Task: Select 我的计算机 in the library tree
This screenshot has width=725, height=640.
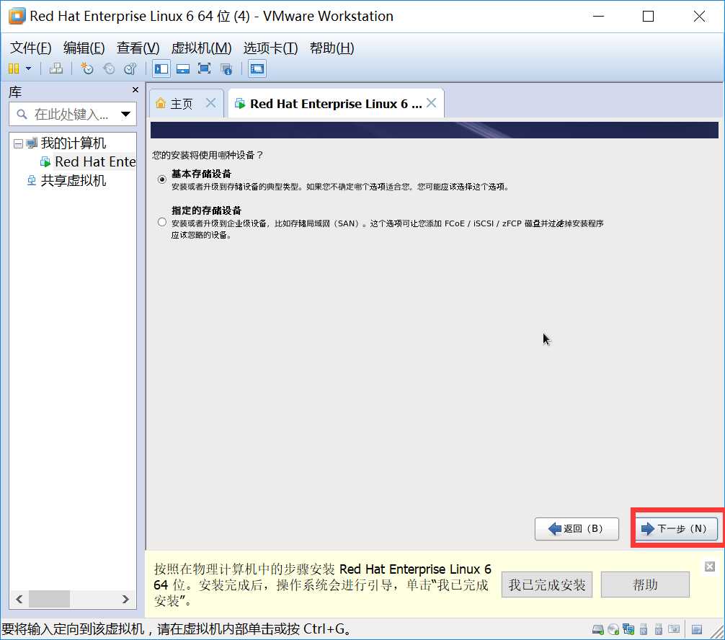Action: click(x=73, y=143)
